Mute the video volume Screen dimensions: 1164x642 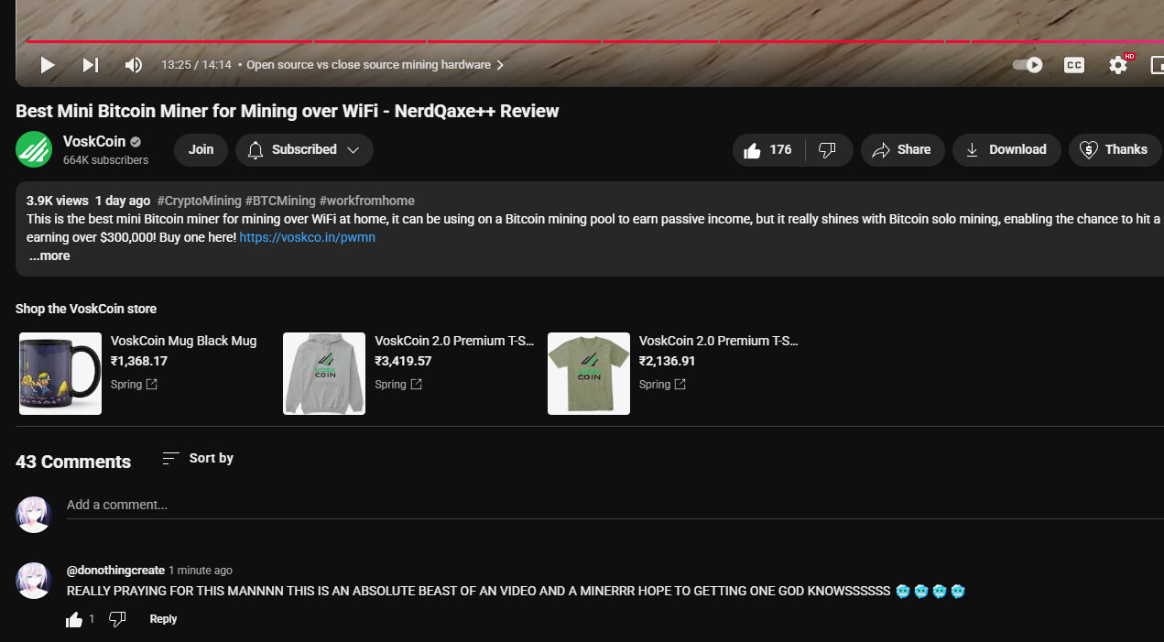point(134,65)
